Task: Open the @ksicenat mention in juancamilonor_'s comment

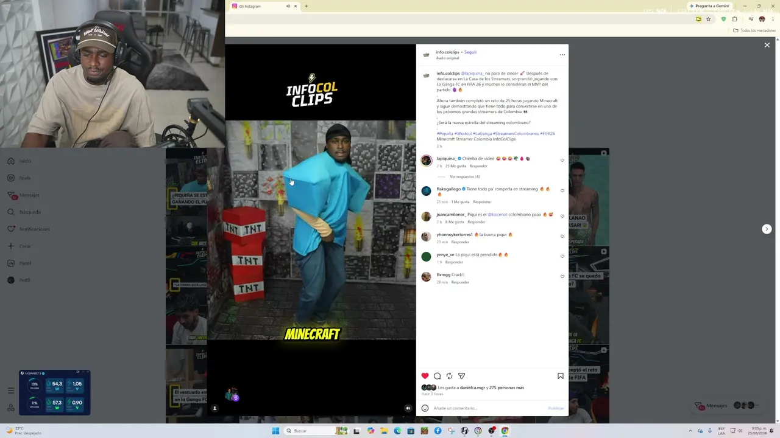Action: 497,215
